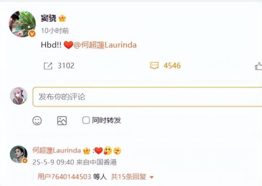Screen dimensions: 262x186
Task: Open the emoji smiley picker
Action: [37, 120]
